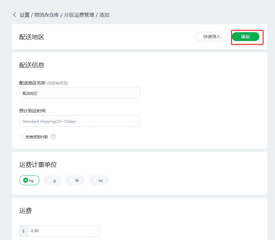The image size is (275, 240).
Task: Click the 0.00 shipping fee input
Action: pyautogui.click(x=63, y=231)
